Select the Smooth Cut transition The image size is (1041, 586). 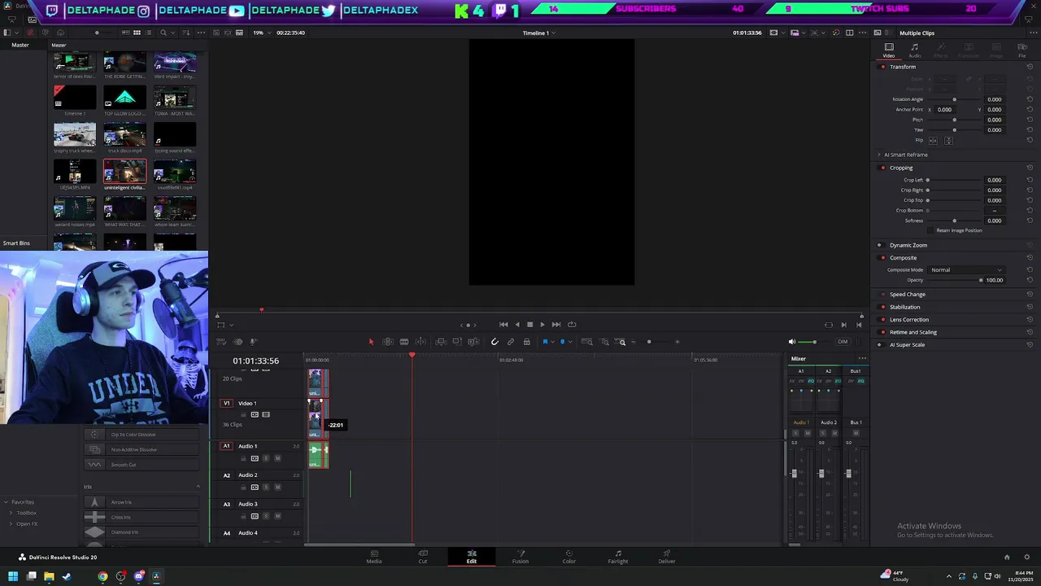tap(142, 465)
